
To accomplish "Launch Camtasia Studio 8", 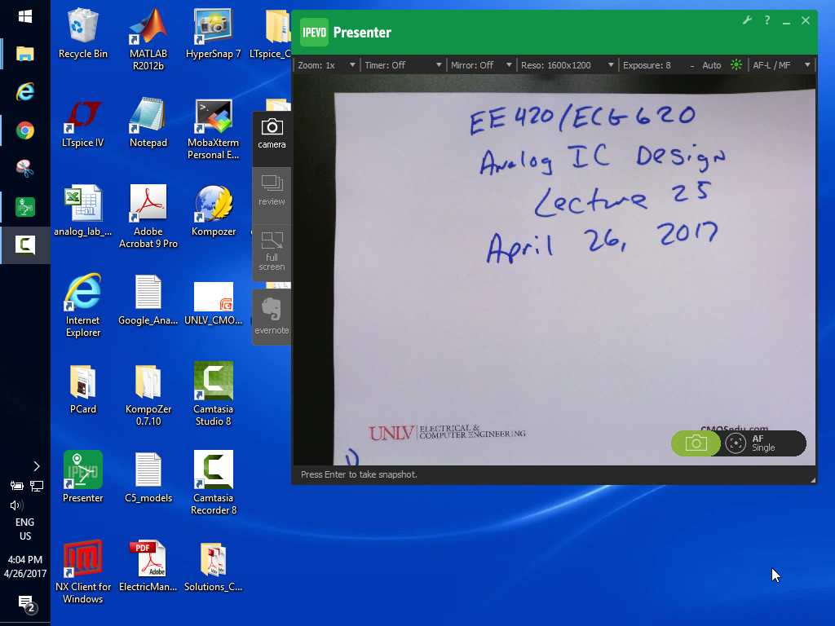I will [x=213, y=395].
